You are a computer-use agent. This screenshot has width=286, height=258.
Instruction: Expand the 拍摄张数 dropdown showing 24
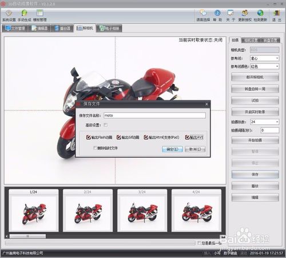click(x=264, y=122)
